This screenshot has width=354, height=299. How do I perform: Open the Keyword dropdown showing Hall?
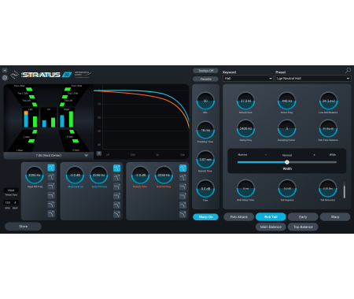[x=248, y=79]
